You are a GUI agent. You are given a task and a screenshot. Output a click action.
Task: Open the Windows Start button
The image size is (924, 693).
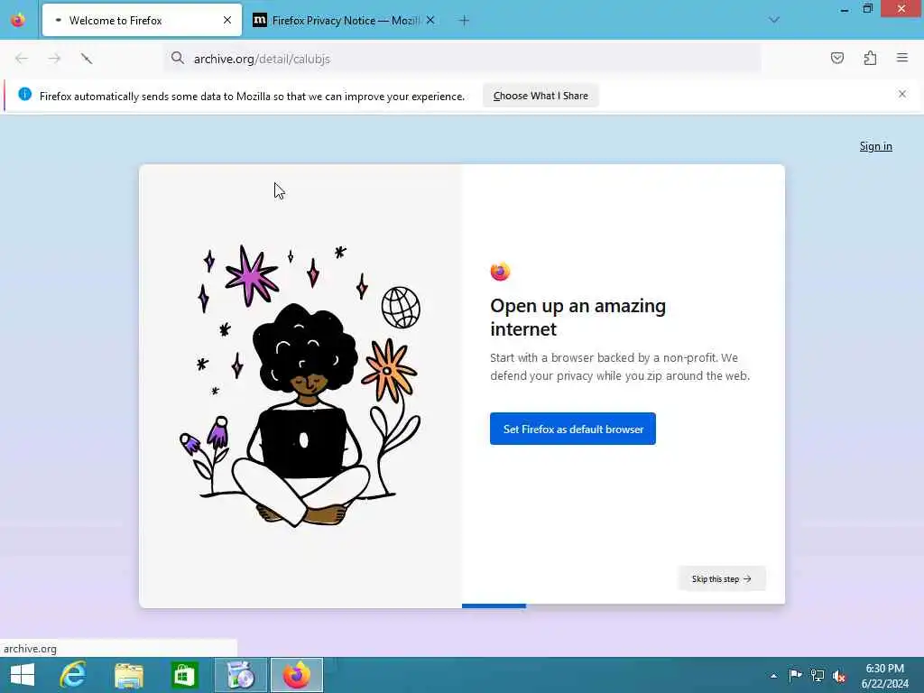tap(23, 675)
